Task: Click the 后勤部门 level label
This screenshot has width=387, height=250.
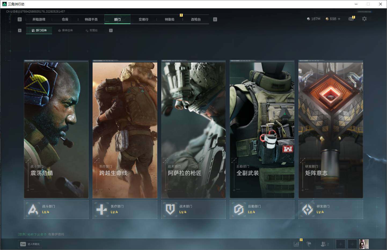Action: pos(251,212)
